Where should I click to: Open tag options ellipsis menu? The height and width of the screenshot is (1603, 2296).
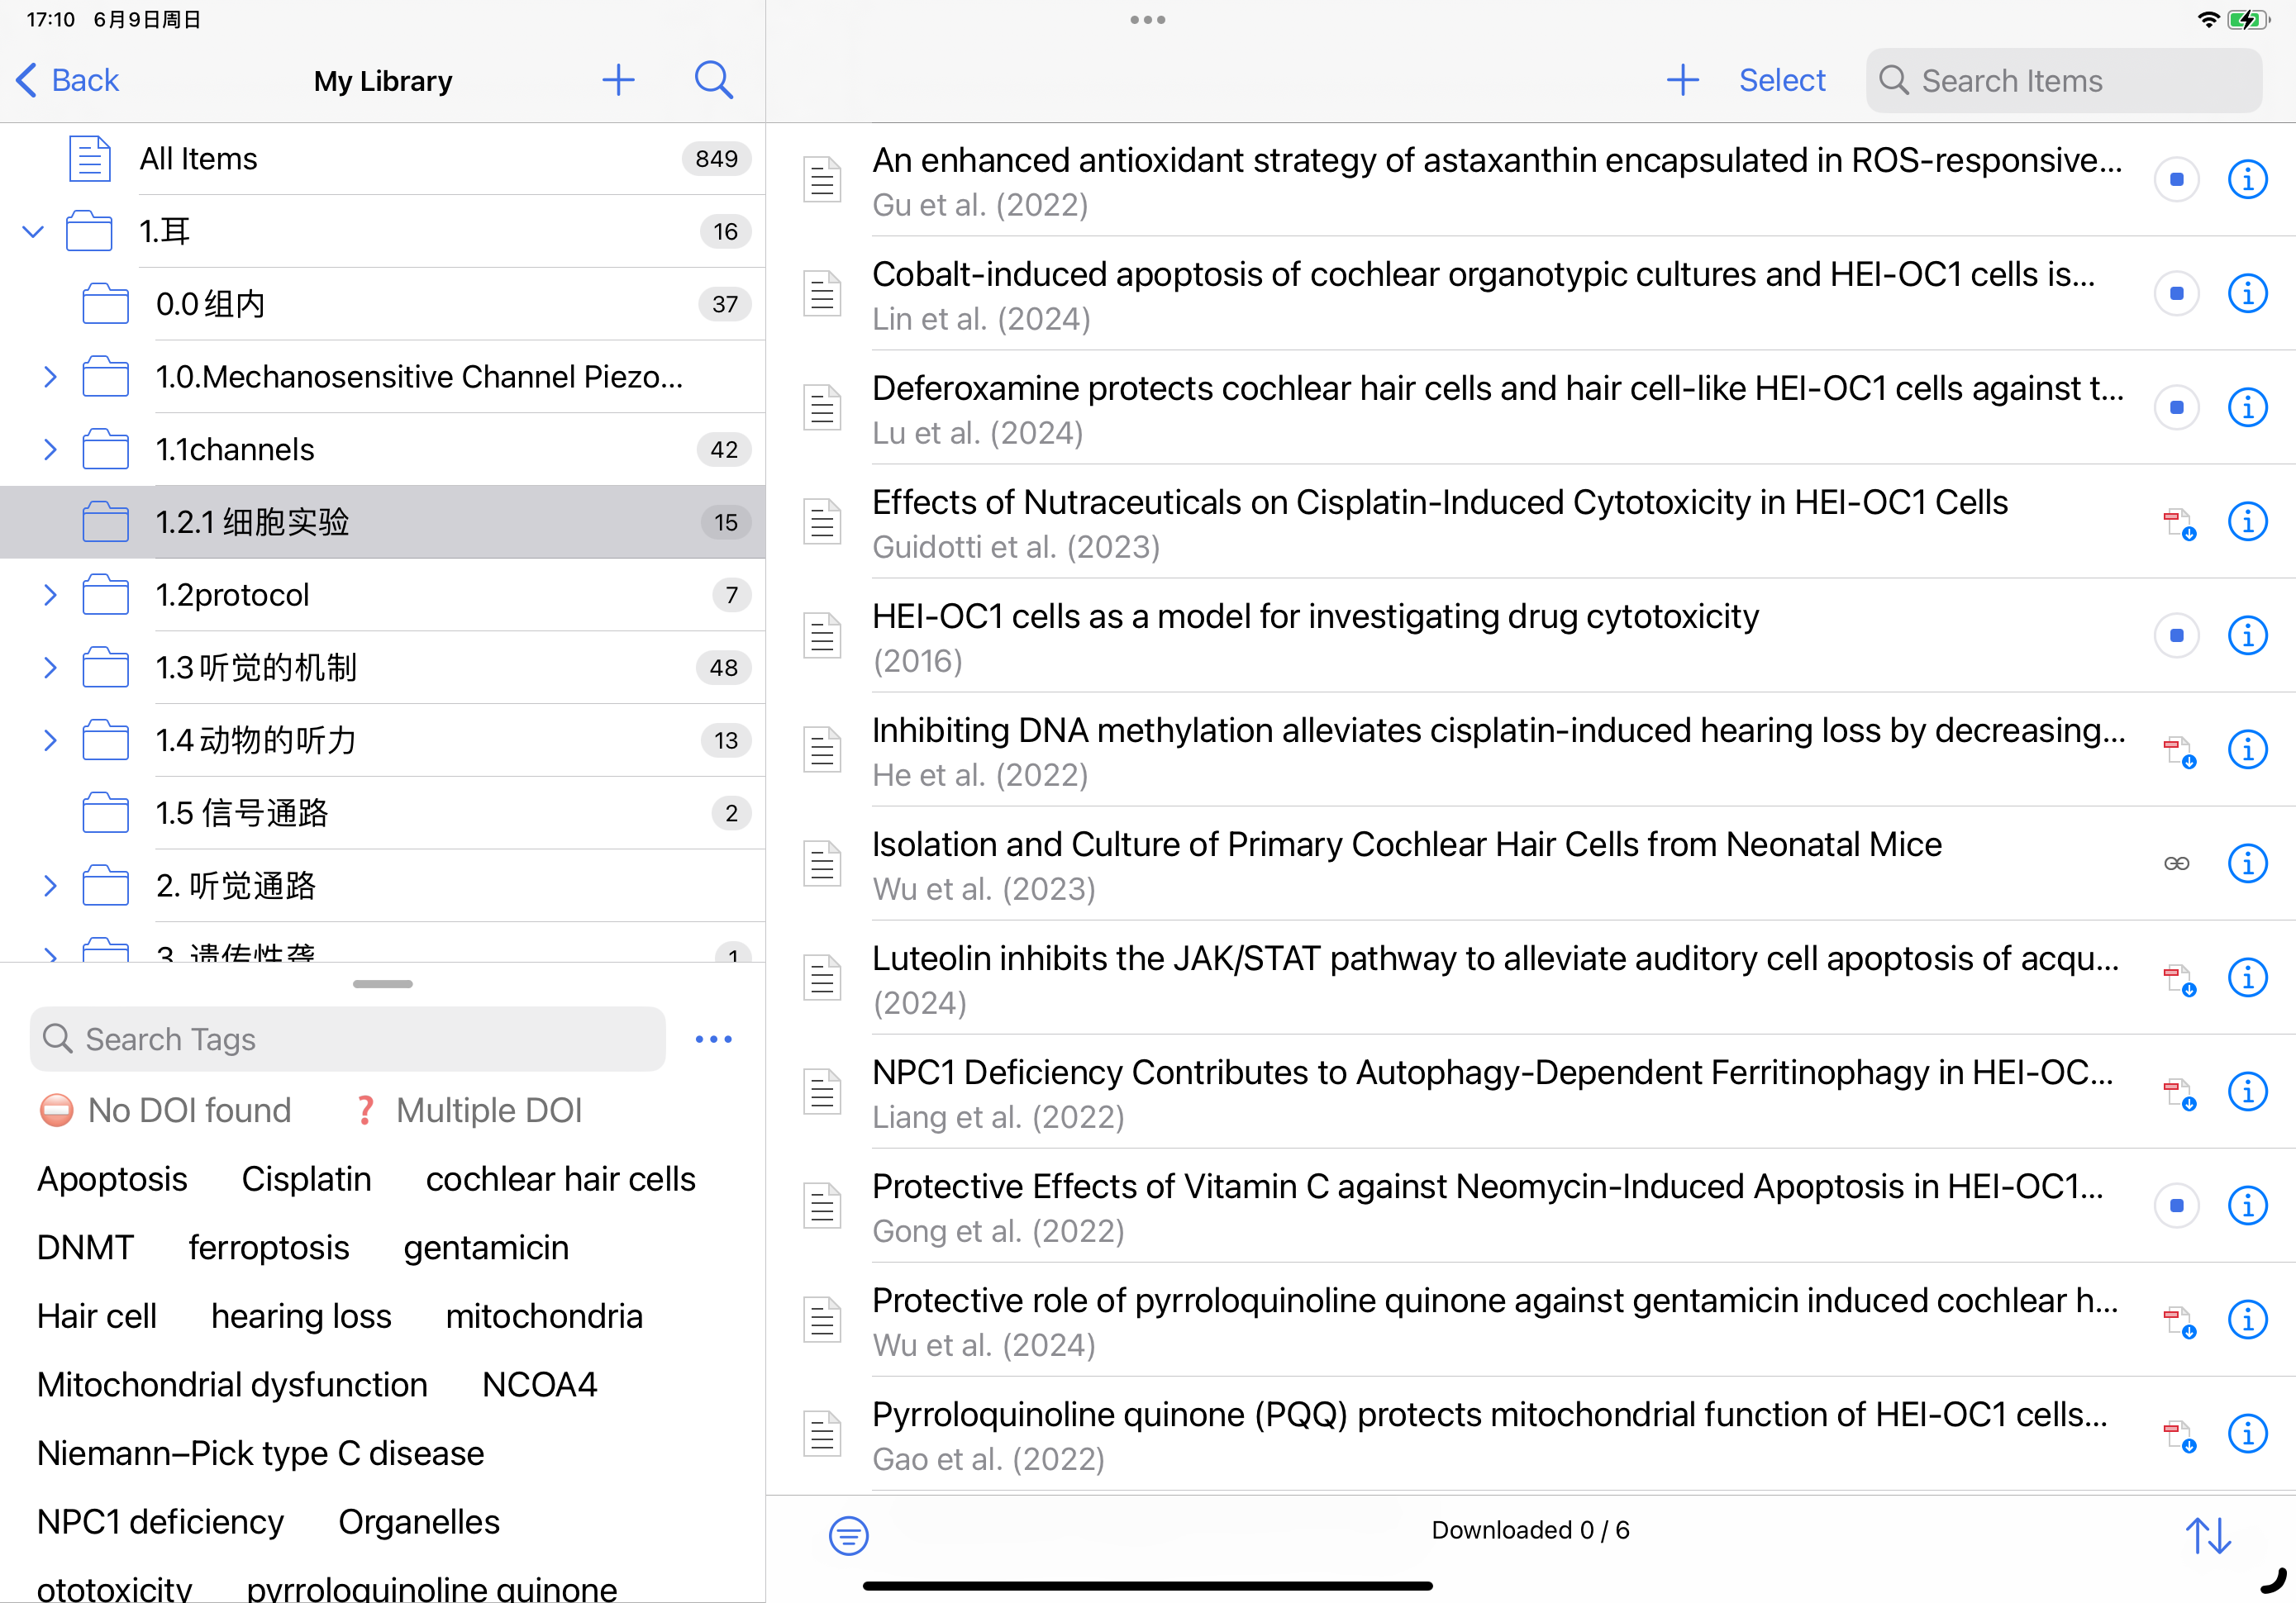coord(714,1039)
